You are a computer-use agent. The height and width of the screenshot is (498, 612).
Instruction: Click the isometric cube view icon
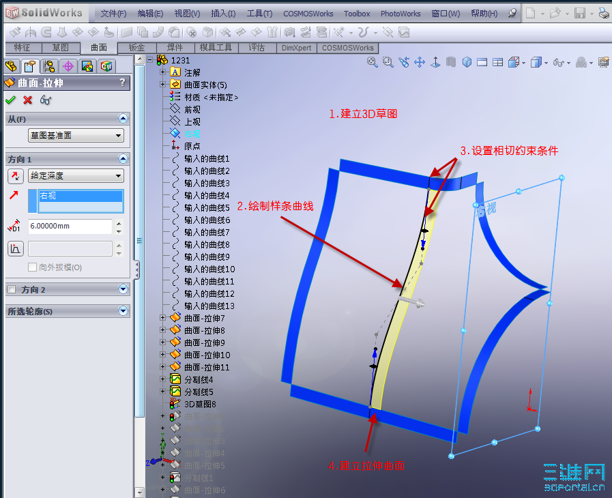point(467,62)
